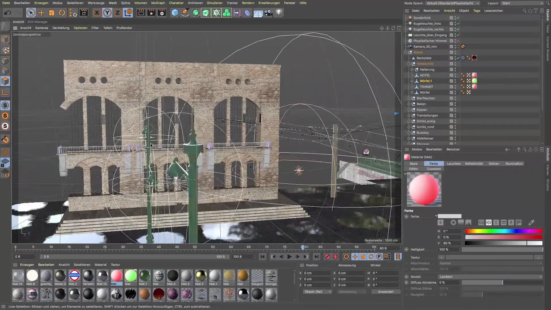Open the Simulieren menu
Image resolution: width=551 pixels, height=310 pixels.
coord(214,3)
